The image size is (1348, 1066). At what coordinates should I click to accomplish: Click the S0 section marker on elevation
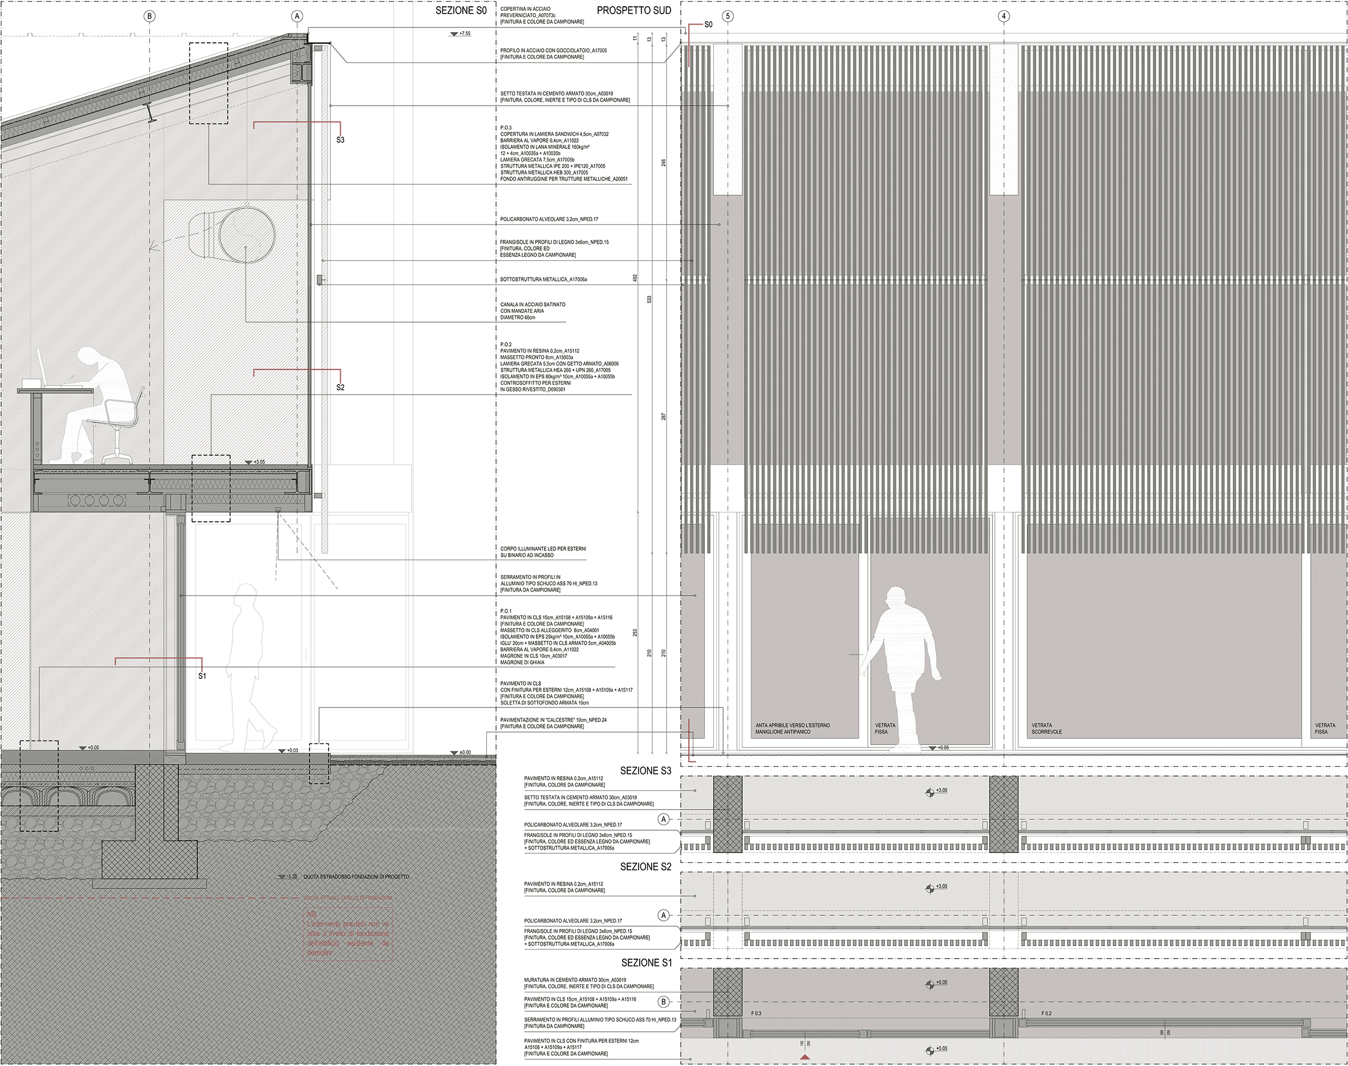[707, 25]
